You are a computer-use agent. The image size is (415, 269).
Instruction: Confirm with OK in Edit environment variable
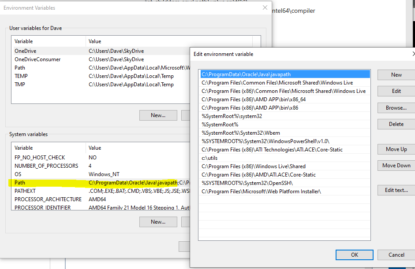coord(355,255)
